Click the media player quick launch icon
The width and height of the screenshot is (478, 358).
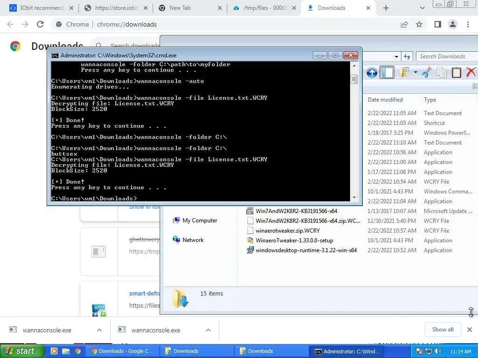point(54,351)
